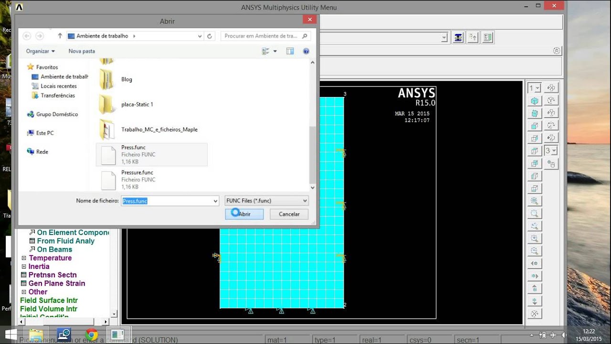Image resolution: width=611 pixels, height=344 pixels.
Task: Open the Nome de ficheiro dropdown arrow
Action: (x=215, y=201)
